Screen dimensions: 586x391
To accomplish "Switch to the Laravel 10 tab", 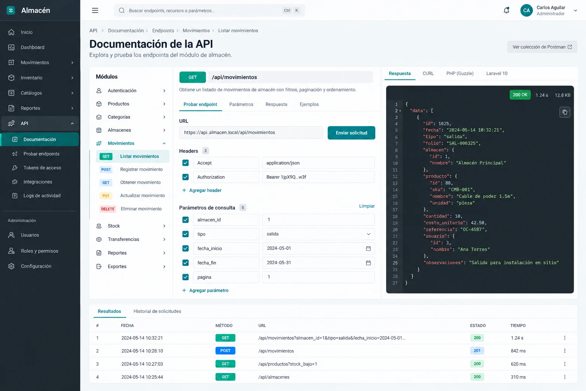I will (497, 74).
